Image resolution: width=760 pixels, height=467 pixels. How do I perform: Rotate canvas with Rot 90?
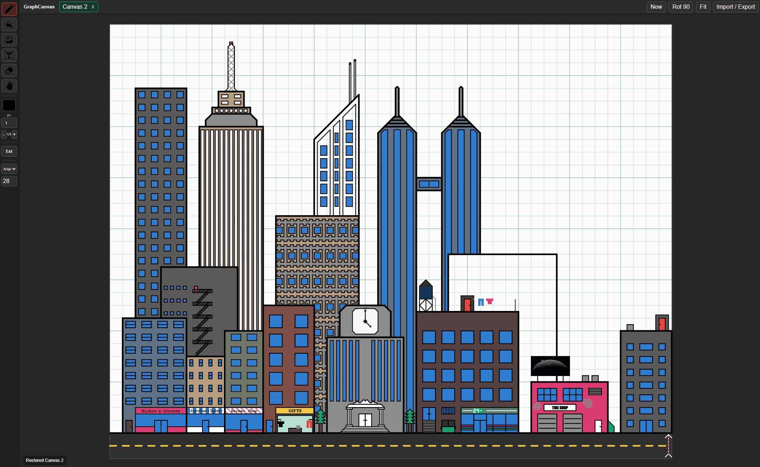coord(681,7)
